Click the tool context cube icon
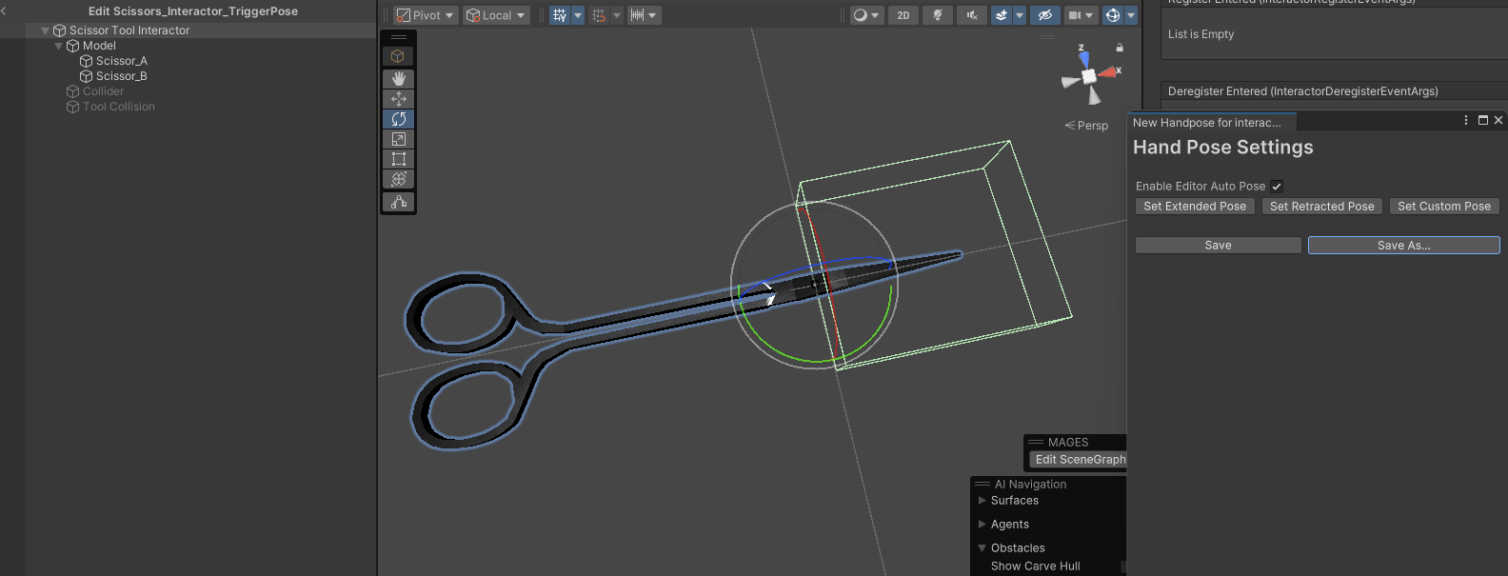The image size is (1508, 576). pos(398,56)
